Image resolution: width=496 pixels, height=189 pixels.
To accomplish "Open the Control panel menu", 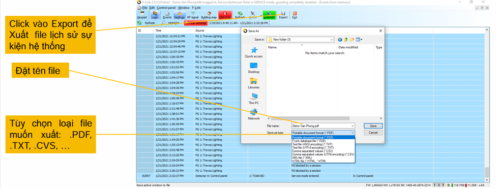I will (166, 8).
